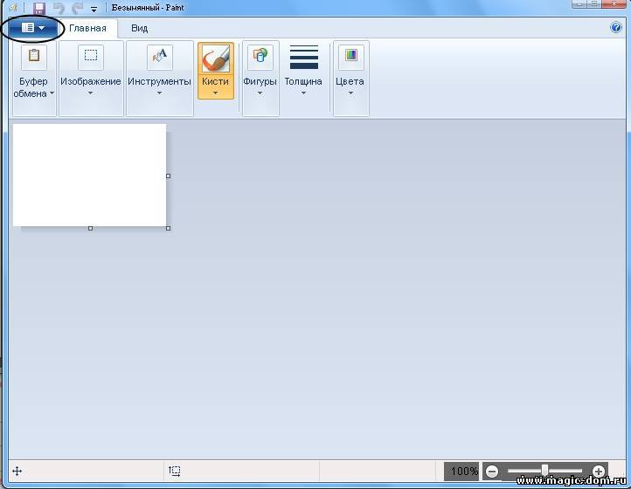Click the zoom slider thumb
This screenshot has width=631, height=489.
tap(544, 470)
